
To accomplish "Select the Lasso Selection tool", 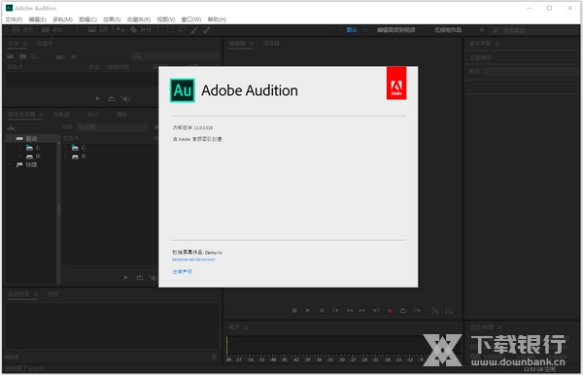I will click(x=183, y=30).
